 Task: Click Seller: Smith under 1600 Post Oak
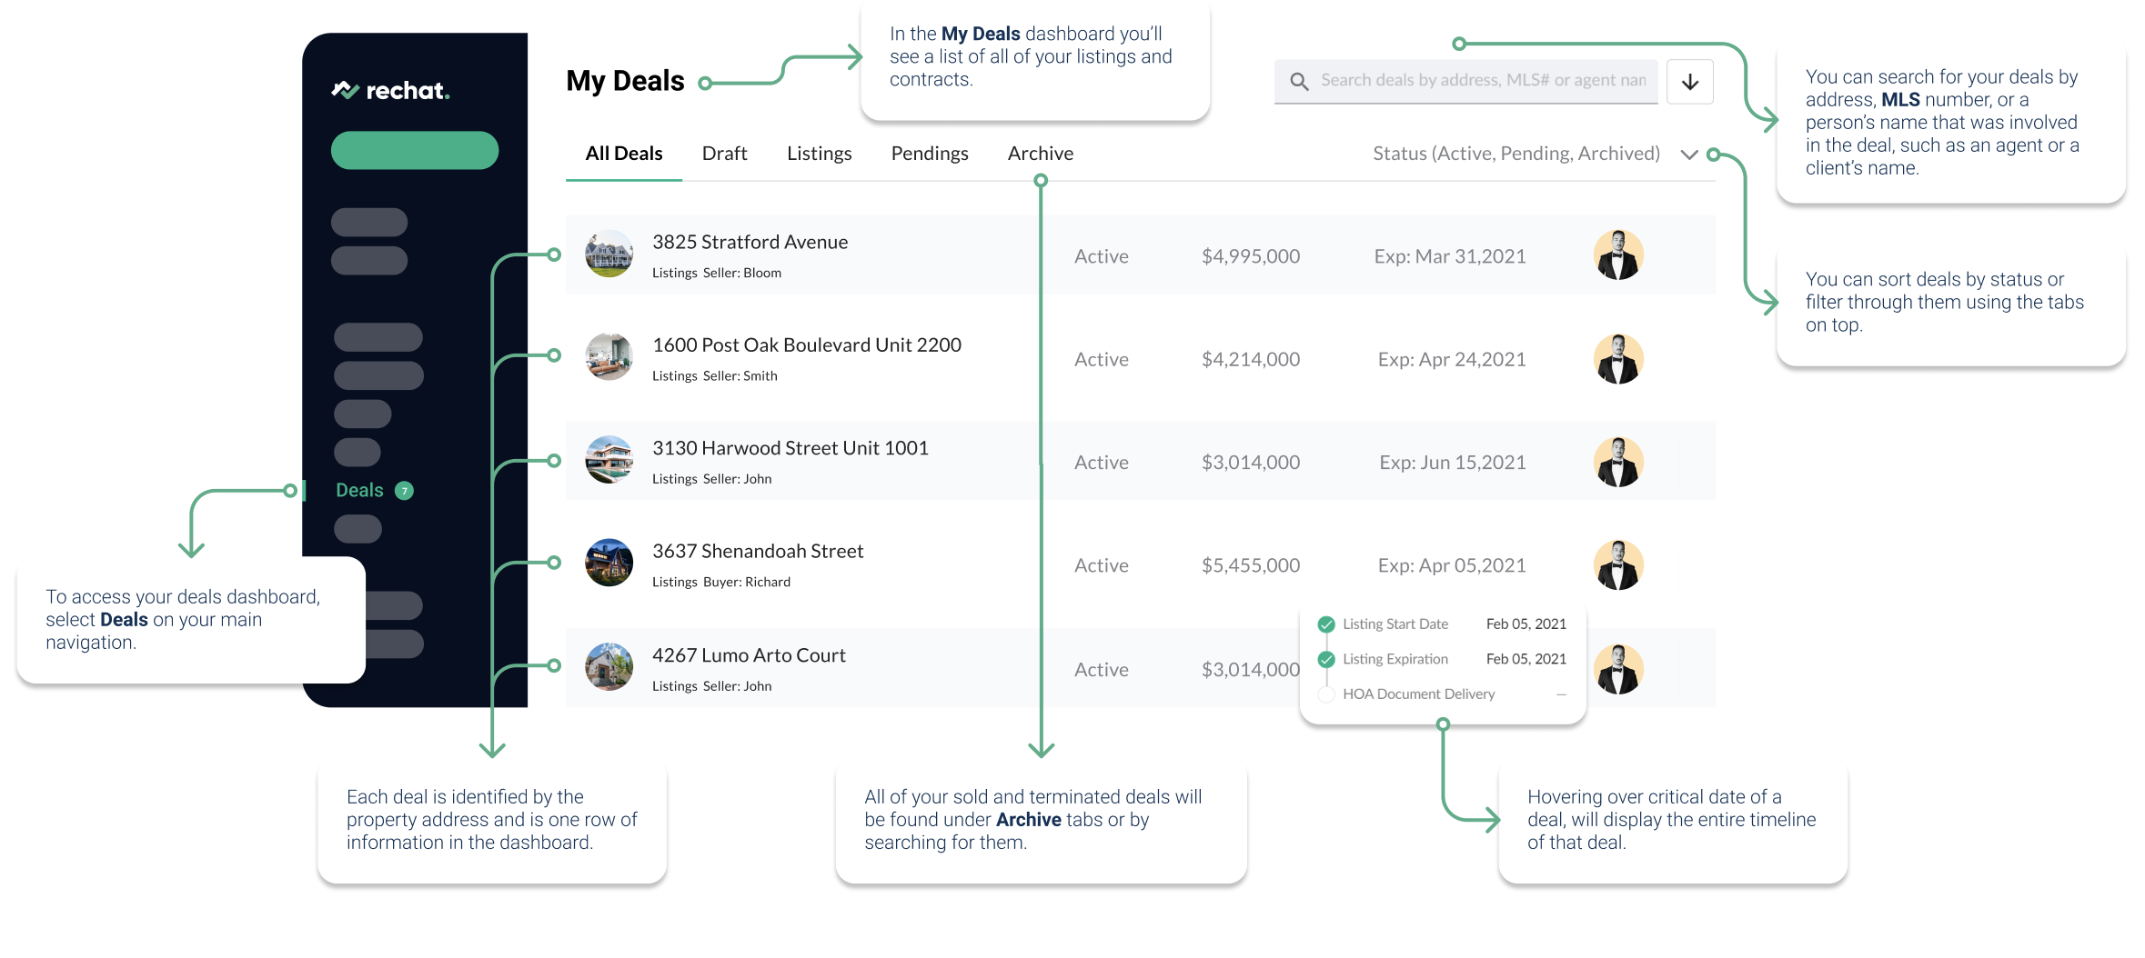[740, 376]
